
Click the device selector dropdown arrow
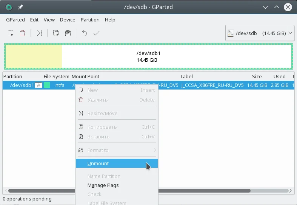291,33
